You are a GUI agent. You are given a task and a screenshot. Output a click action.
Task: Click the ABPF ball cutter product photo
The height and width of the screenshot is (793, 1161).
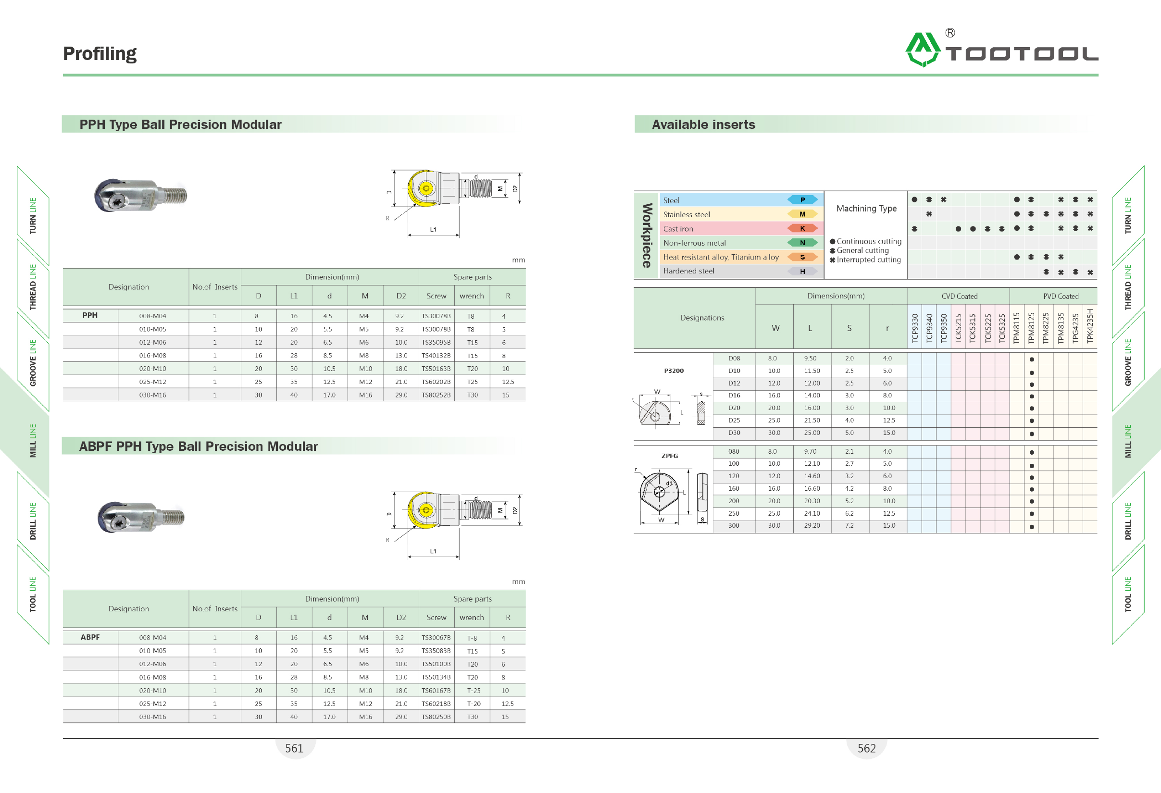(x=141, y=517)
